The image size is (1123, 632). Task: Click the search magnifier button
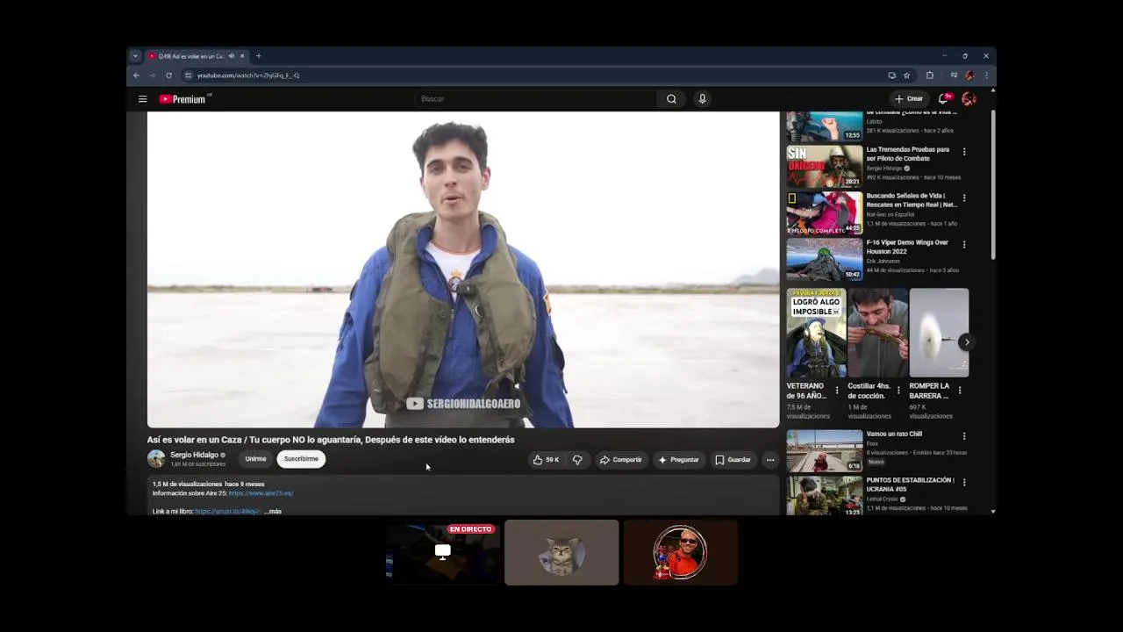pos(671,99)
